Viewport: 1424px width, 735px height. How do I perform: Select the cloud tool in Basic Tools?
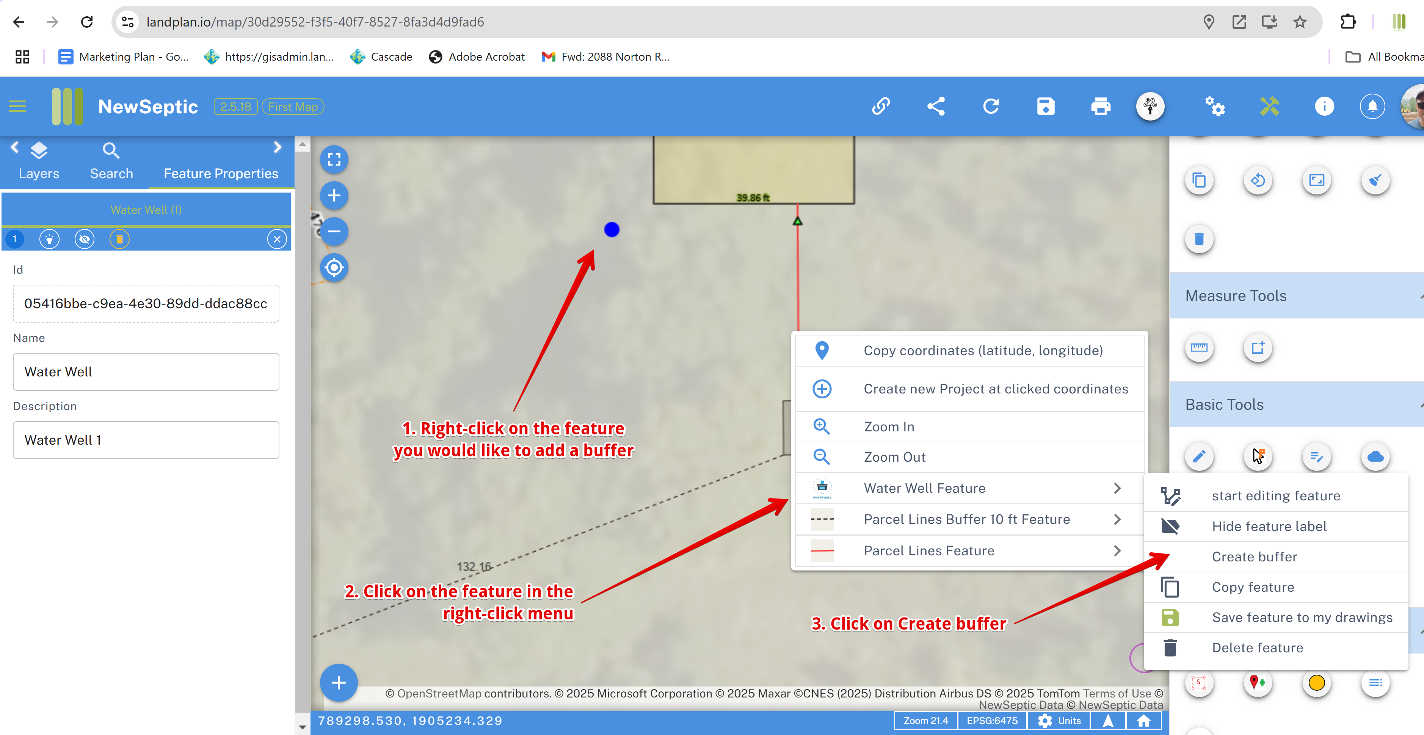click(1375, 457)
